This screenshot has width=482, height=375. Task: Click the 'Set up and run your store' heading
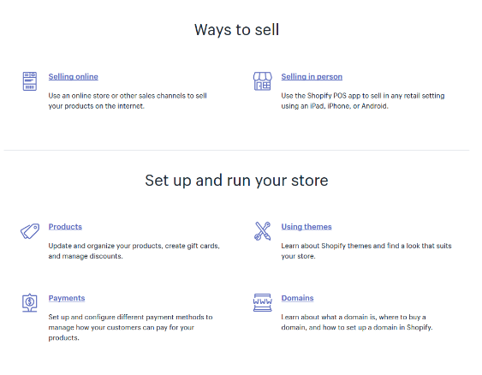[x=236, y=181]
